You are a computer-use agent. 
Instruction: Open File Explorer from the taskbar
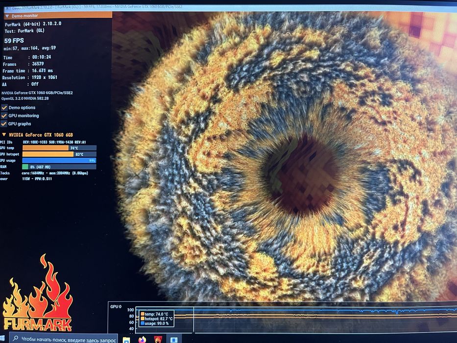click(x=126, y=340)
